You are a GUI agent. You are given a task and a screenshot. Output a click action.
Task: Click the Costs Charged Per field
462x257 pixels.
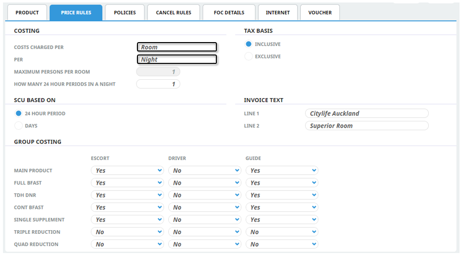tap(177, 47)
